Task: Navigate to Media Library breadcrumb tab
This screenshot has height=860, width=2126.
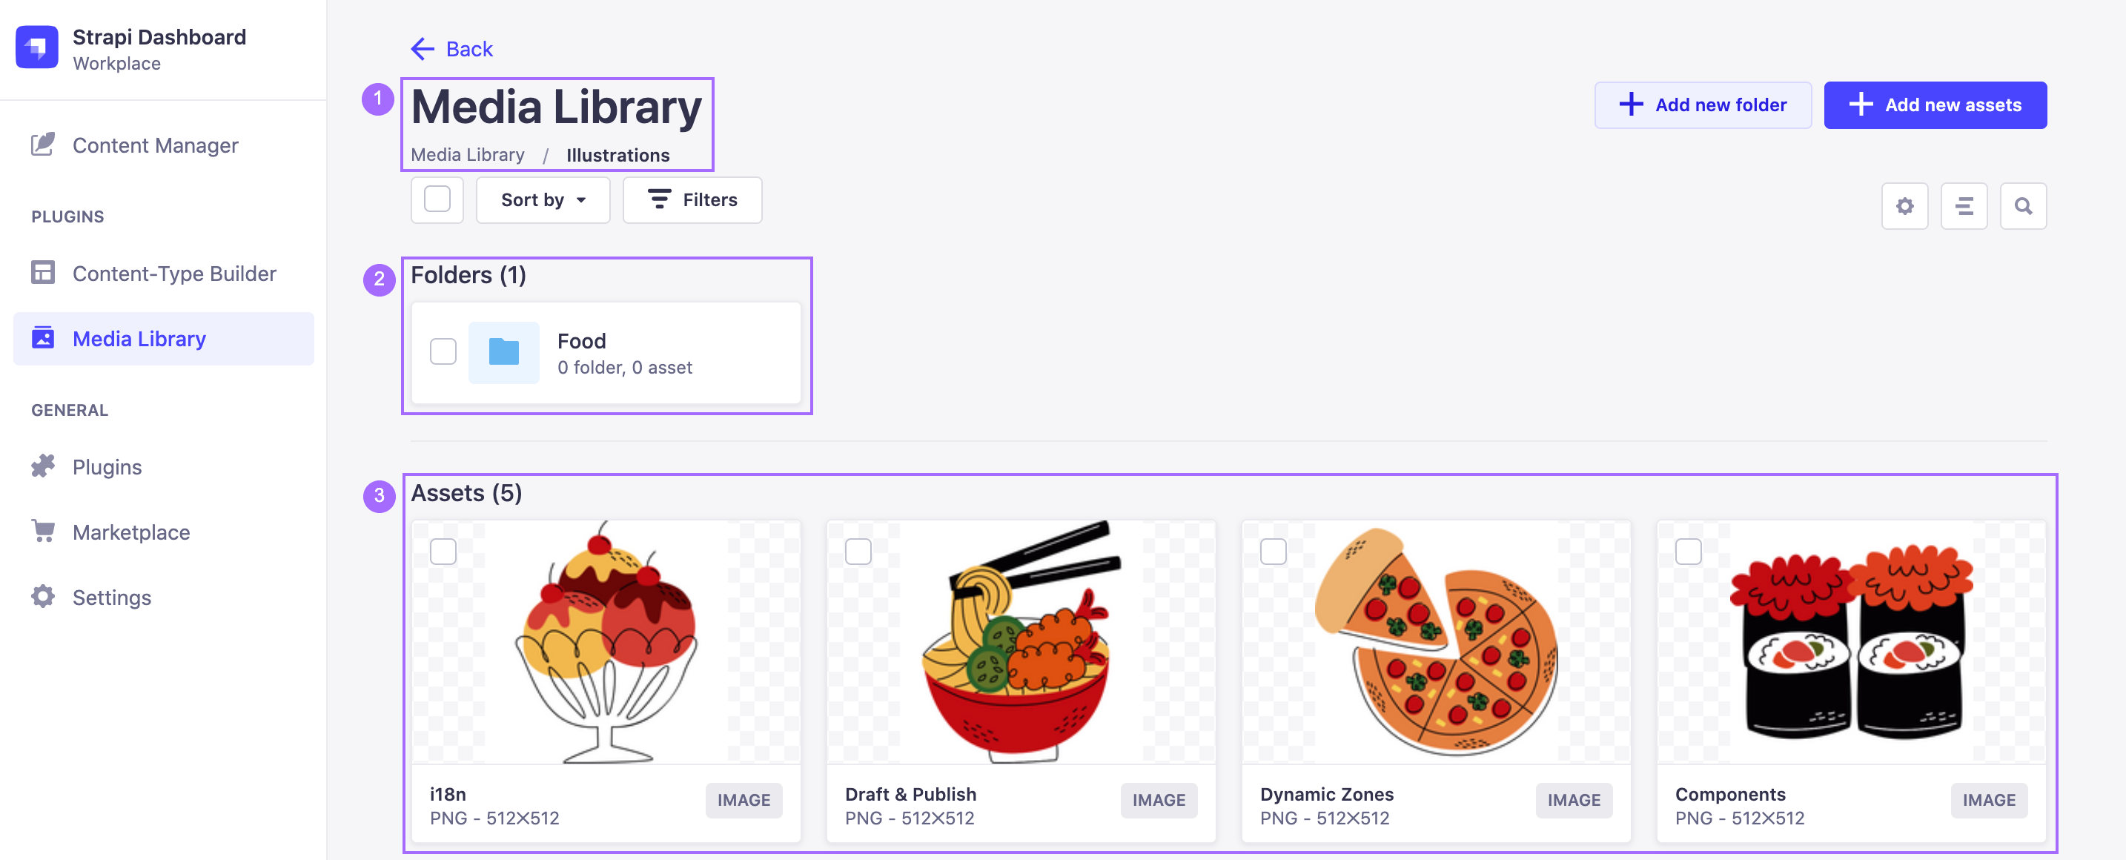Action: point(468,152)
